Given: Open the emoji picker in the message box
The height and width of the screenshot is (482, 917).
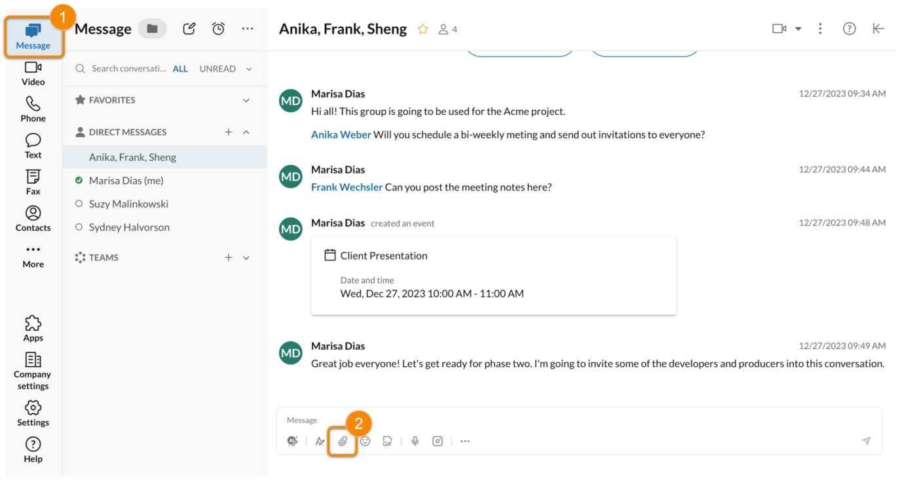Looking at the screenshot, I should coord(365,441).
